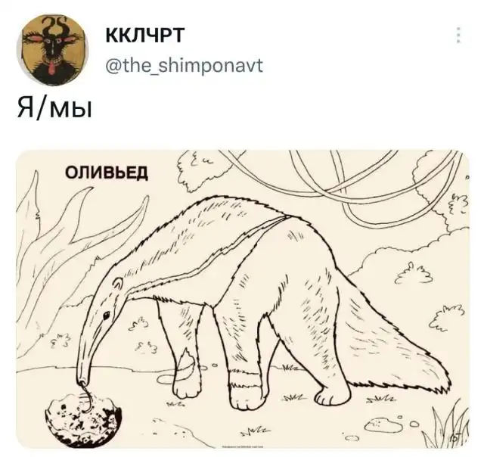Open the anteater drawing attachment full size
This screenshot has height=457, width=484.
(243, 299)
